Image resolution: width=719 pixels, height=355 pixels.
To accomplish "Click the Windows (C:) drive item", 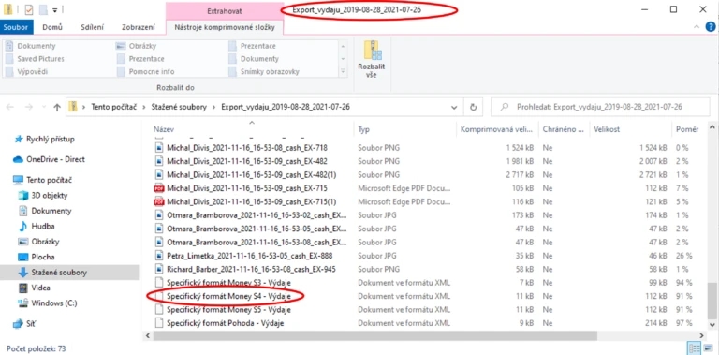I will tap(53, 303).
